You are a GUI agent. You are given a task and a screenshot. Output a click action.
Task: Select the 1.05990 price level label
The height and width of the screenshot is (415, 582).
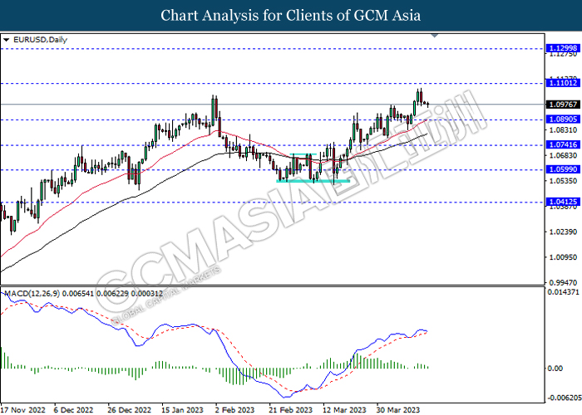coord(563,169)
